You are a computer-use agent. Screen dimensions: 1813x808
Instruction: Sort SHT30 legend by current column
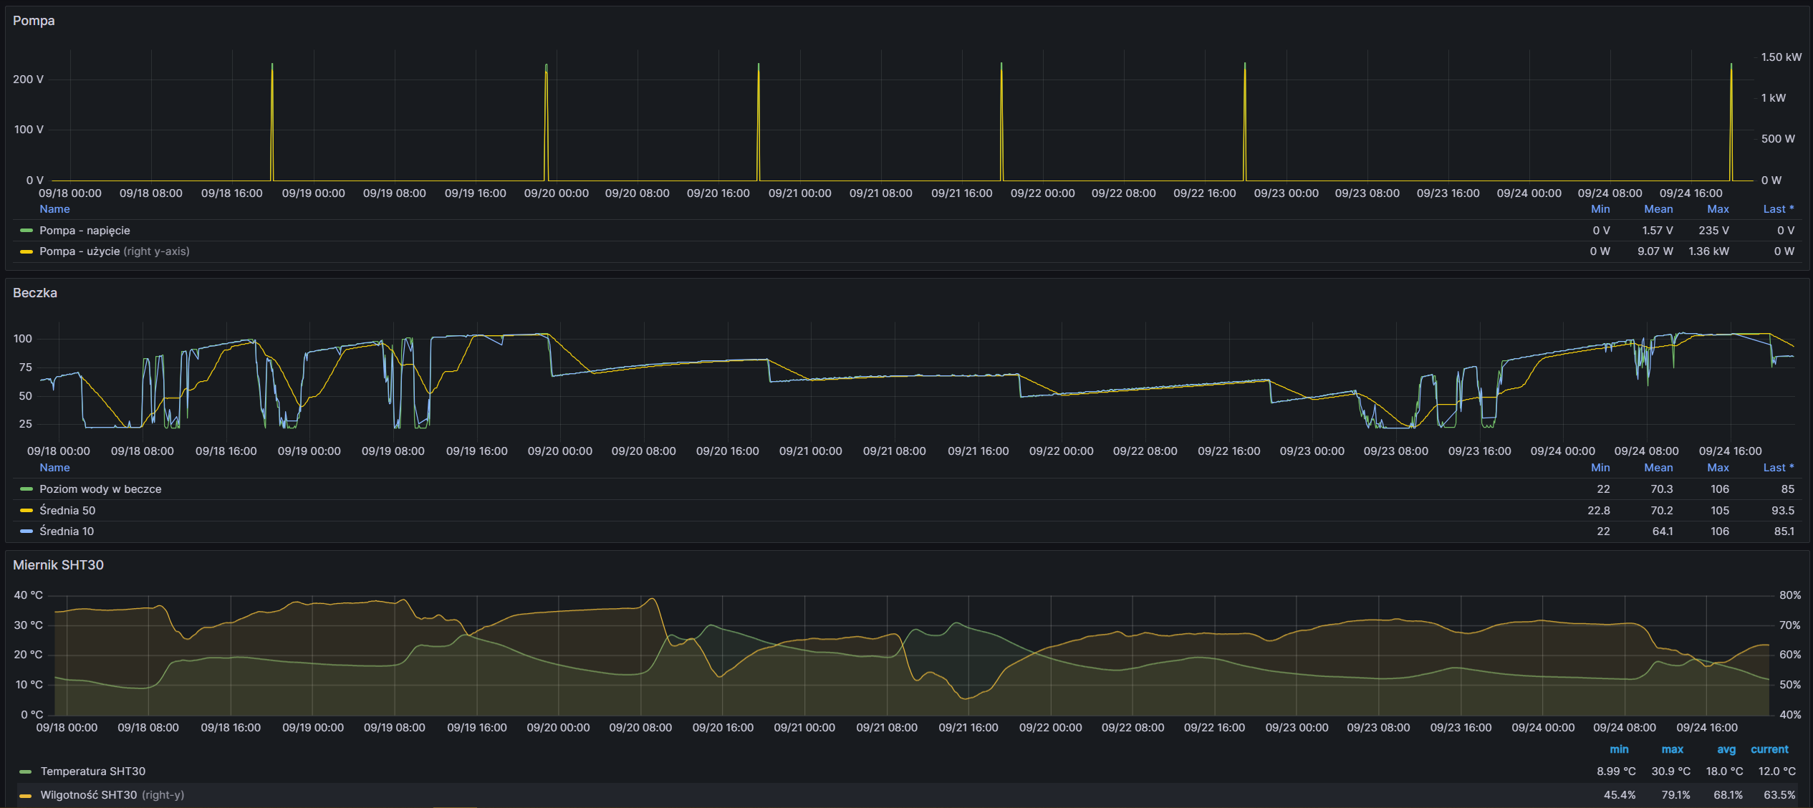1769,749
